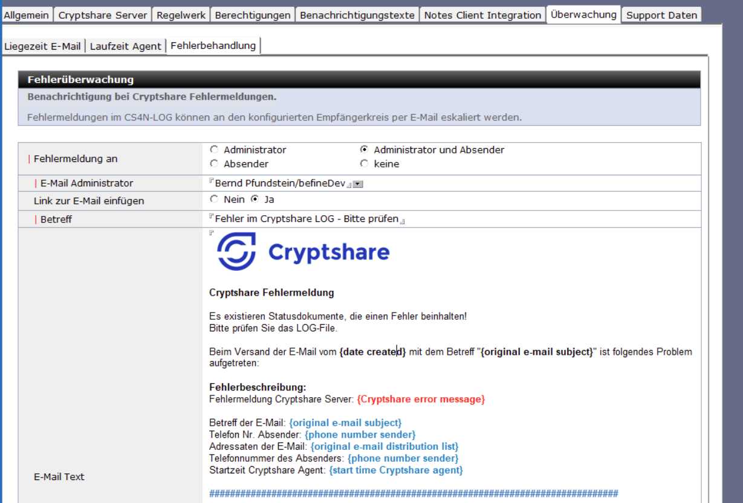Select Absender radio option
Viewport: 743px width, 503px height.
(213, 164)
